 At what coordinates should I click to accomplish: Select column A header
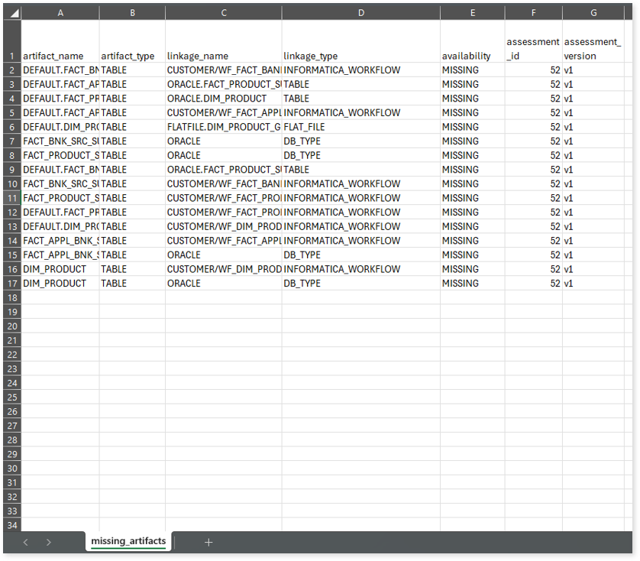coord(60,13)
